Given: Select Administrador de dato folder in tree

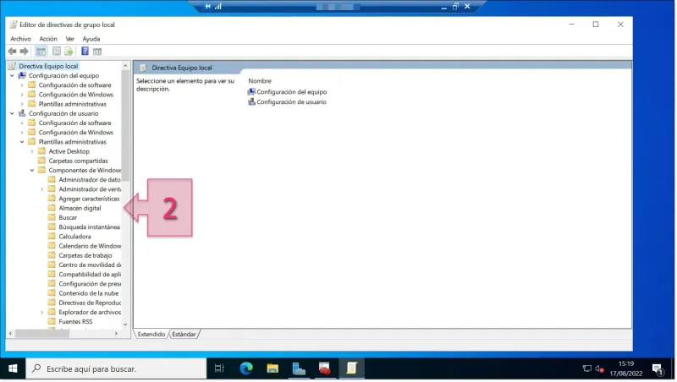Looking at the screenshot, I should [90, 180].
